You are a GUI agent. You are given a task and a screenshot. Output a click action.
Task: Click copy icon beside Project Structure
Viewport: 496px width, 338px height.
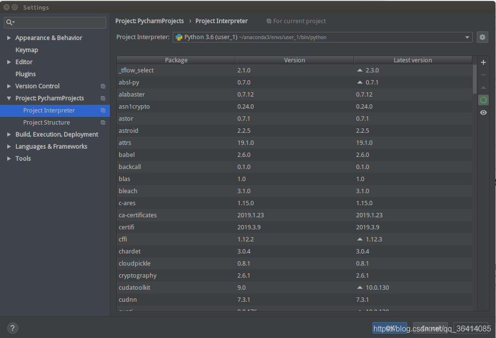tap(103, 123)
